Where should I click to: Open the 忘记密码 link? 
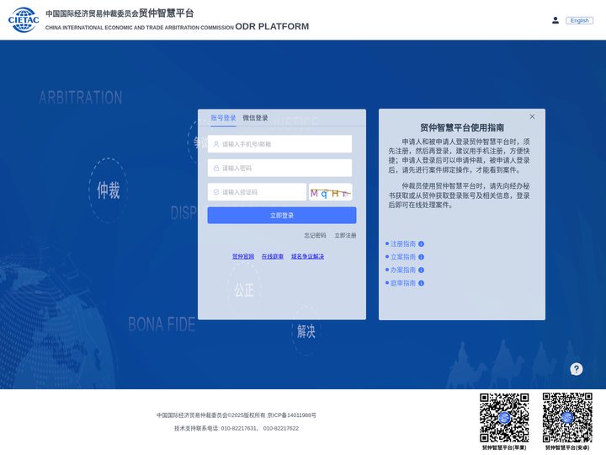(315, 235)
